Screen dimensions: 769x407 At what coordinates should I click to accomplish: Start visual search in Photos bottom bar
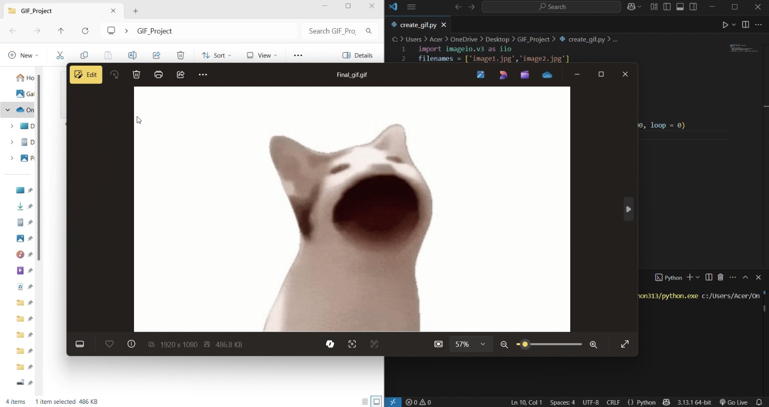point(352,344)
